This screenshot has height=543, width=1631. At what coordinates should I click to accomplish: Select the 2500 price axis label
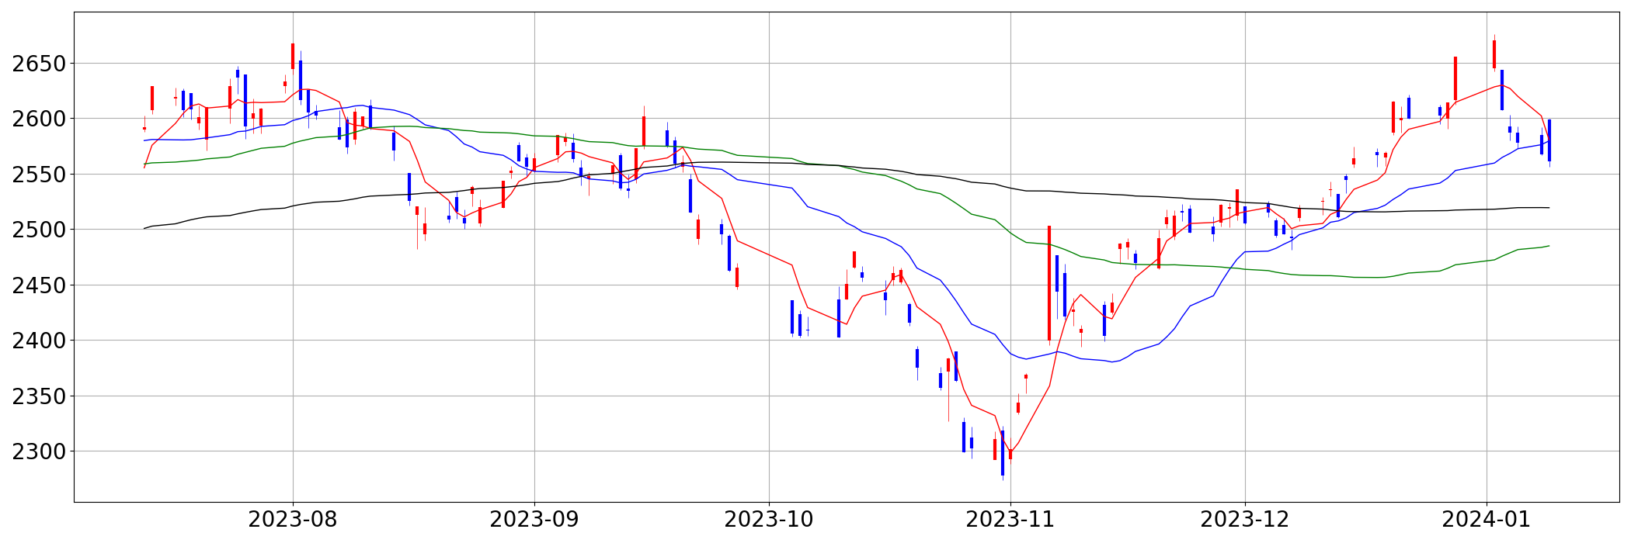click(x=38, y=230)
